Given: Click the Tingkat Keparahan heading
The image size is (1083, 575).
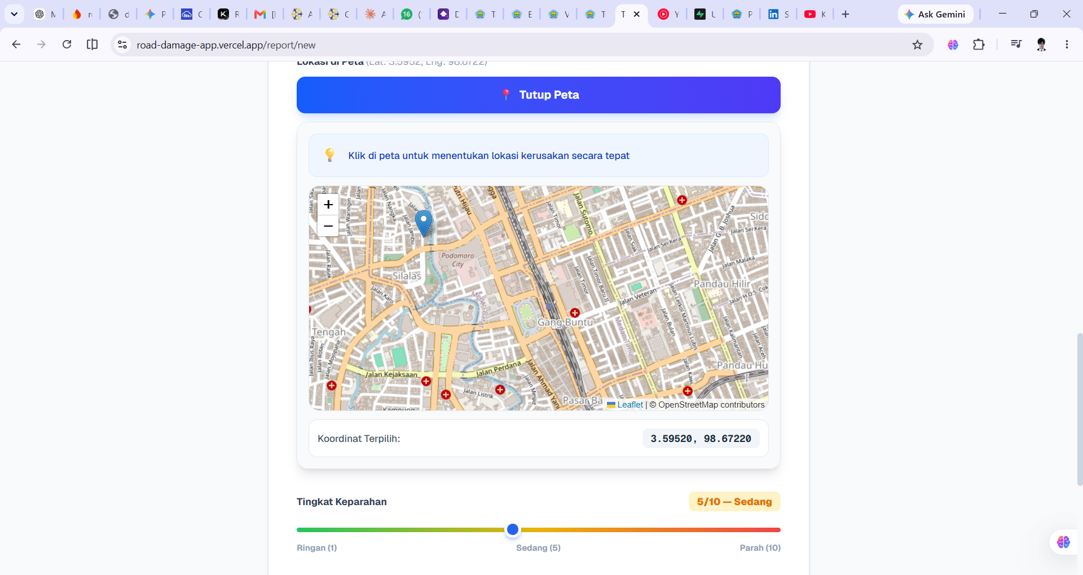Looking at the screenshot, I should 342,502.
